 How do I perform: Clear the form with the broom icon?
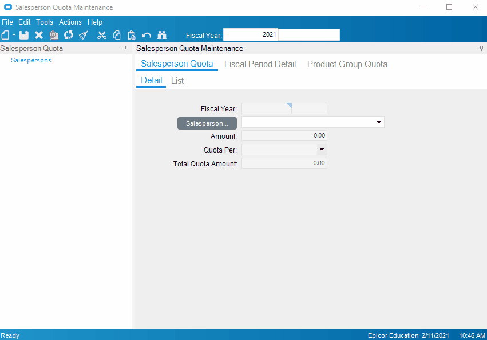(84, 35)
